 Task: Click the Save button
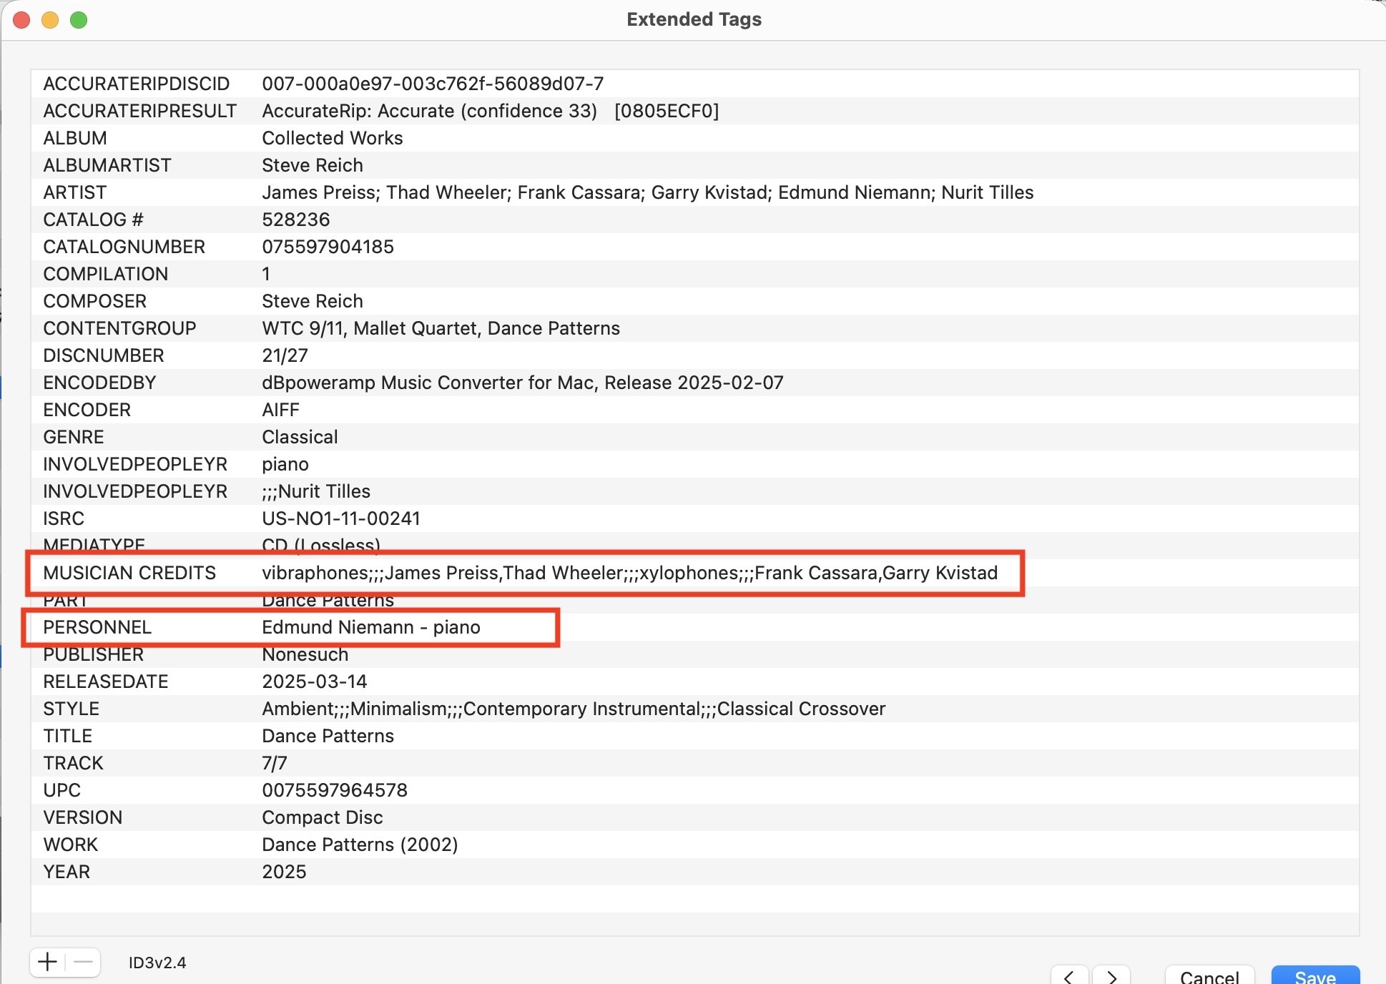(x=1314, y=977)
